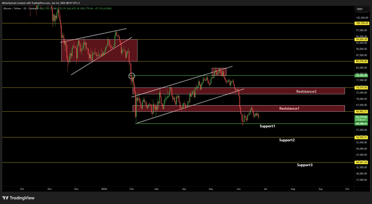Click the 90,000.00 price scale value
Image resolution: width=372 pixels, height=204 pixels.
362,49
